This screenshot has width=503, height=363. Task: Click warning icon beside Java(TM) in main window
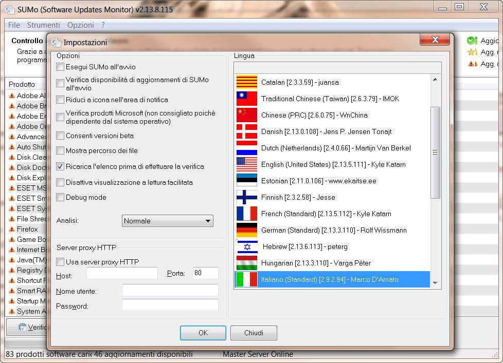12,260
